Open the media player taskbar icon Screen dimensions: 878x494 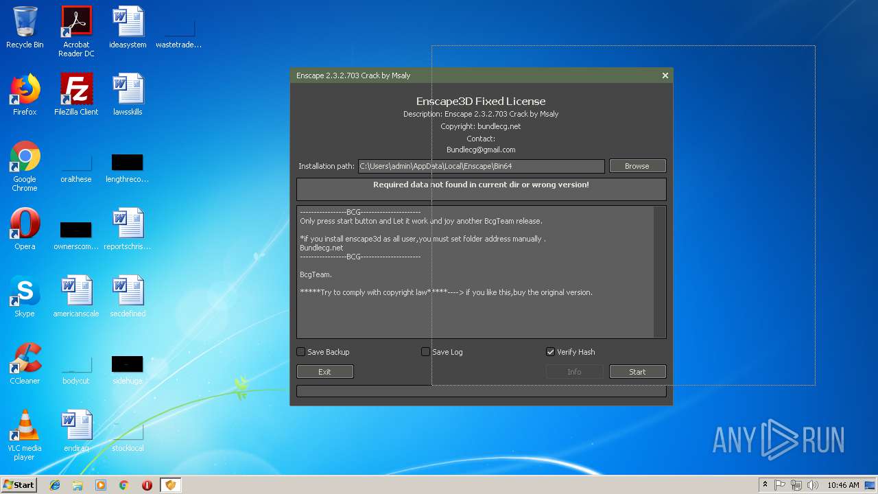tap(101, 485)
